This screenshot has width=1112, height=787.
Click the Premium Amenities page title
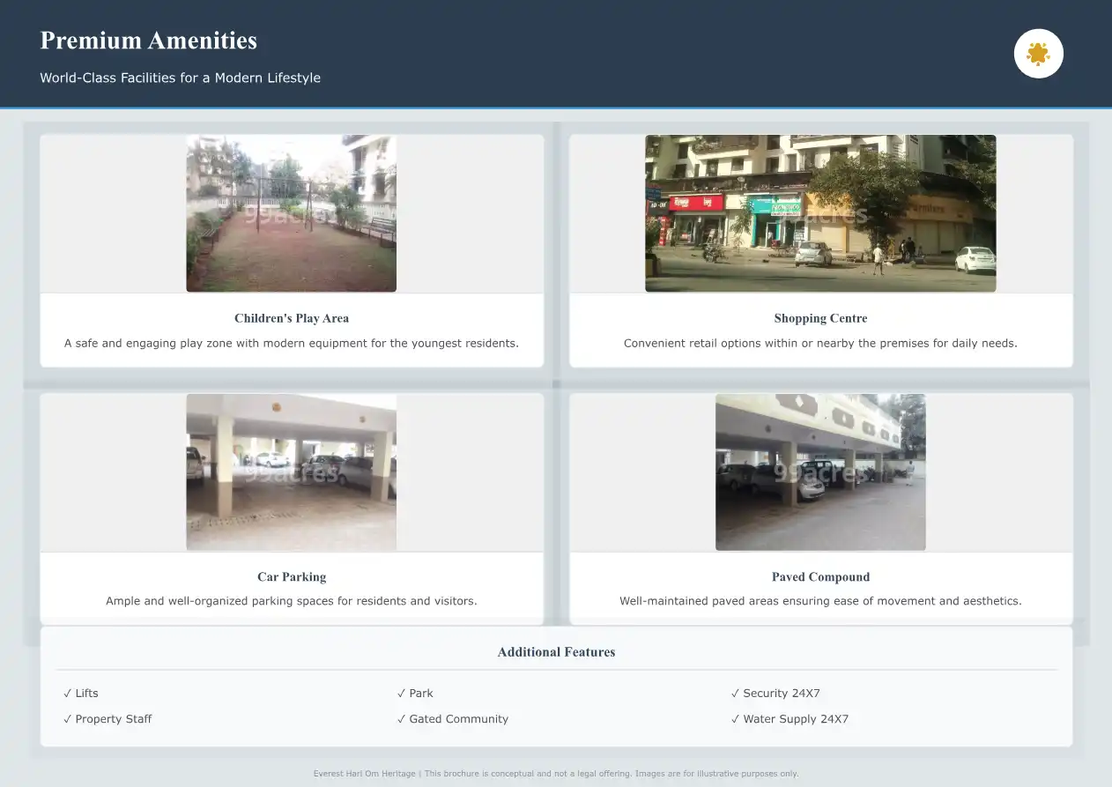149,41
